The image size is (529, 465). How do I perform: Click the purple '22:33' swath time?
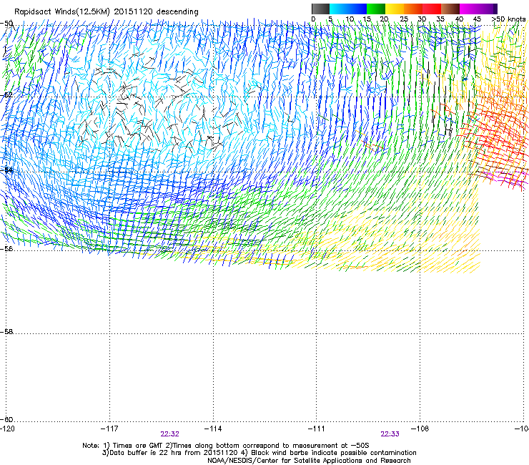[390, 434]
